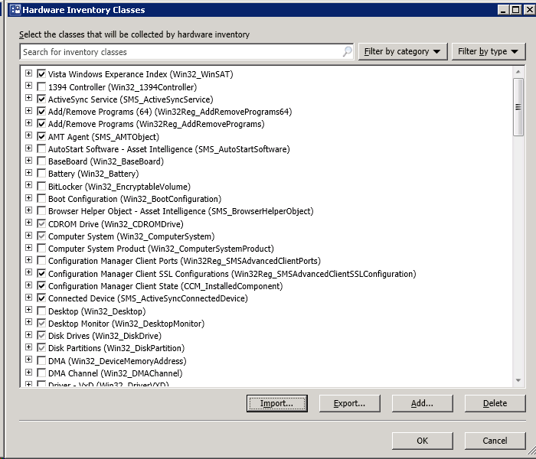
Task: Enable BaseBoard class checkbox
Action: click(41, 161)
